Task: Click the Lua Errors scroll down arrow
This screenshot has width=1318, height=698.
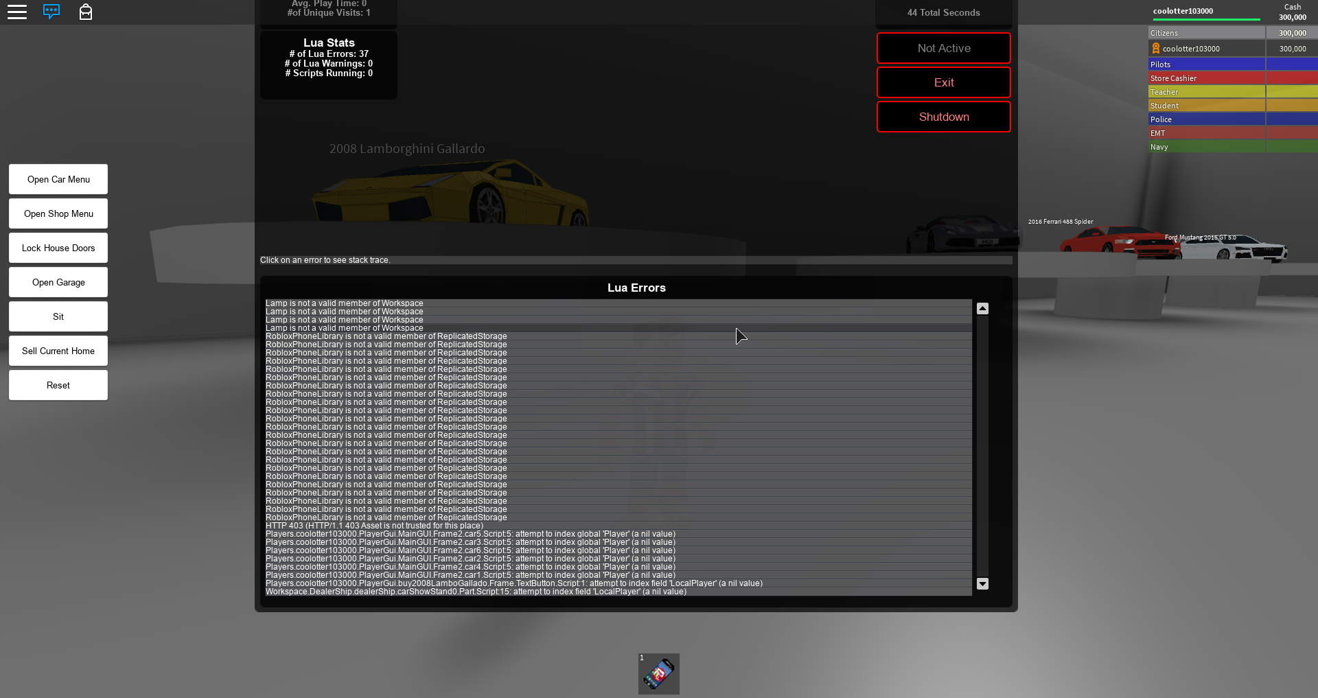Action: tap(983, 584)
